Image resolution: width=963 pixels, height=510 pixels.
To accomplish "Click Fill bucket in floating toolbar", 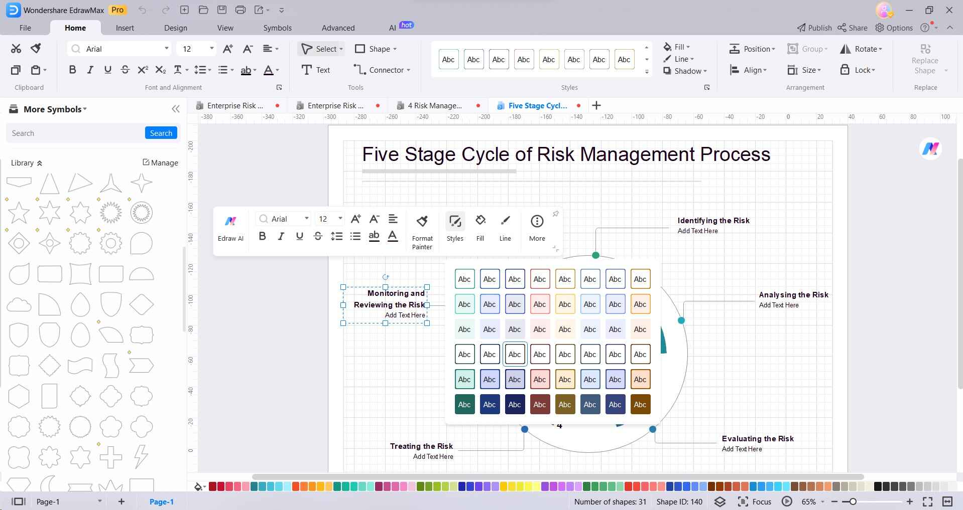I will [480, 227].
